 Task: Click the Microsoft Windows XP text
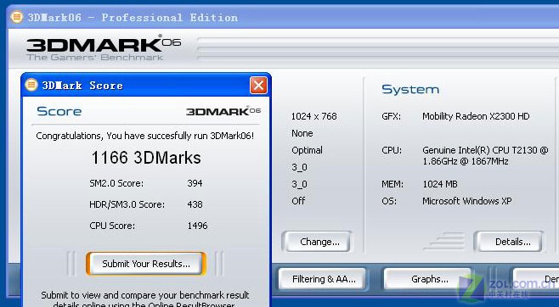coord(467,201)
